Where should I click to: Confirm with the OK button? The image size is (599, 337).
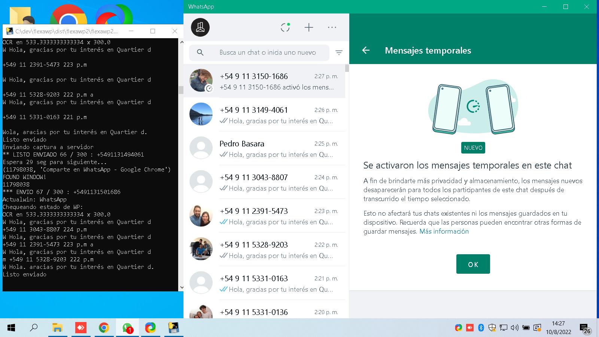pos(473,264)
